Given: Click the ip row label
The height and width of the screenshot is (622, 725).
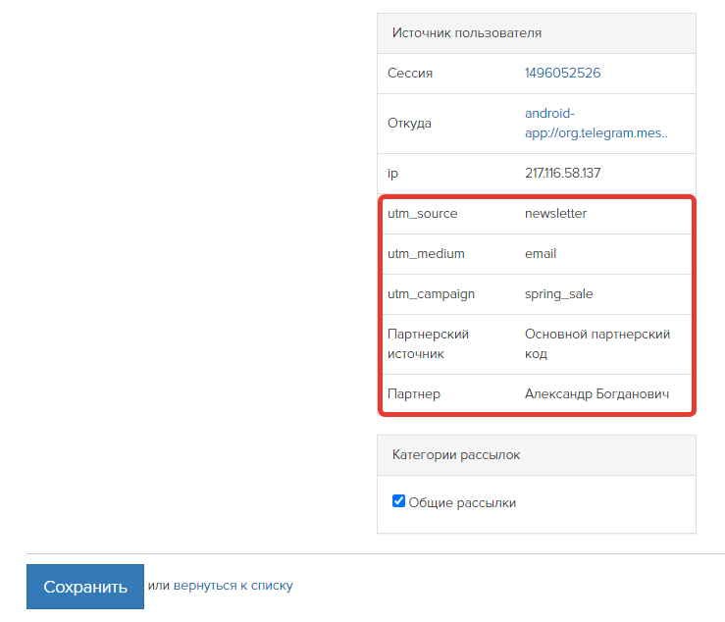Looking at the screenshot, I should [392, 174].
